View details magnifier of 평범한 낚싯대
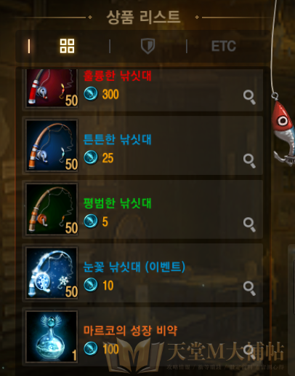Viewport: 295px width, 376px height. 249,224
